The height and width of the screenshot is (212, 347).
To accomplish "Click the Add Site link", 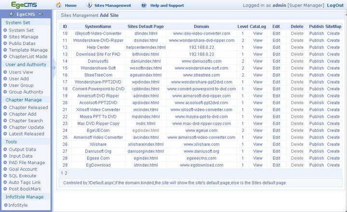I will [109, 15].
